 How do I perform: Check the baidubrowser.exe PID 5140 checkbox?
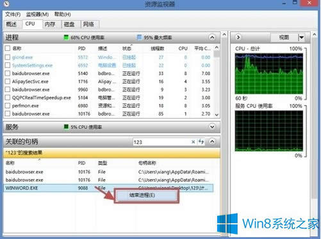click(x=8, y=73)
